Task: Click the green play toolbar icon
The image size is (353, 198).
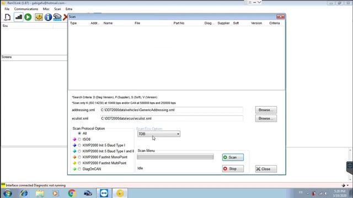Action: click(x=28, y=17)
